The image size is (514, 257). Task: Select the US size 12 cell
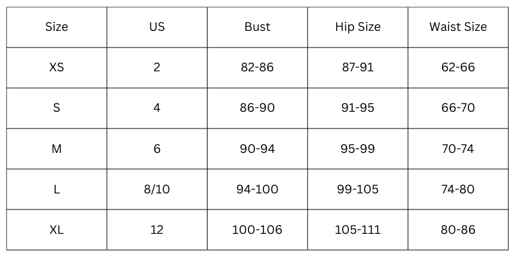pyautogui.click(x=157, y=229)
